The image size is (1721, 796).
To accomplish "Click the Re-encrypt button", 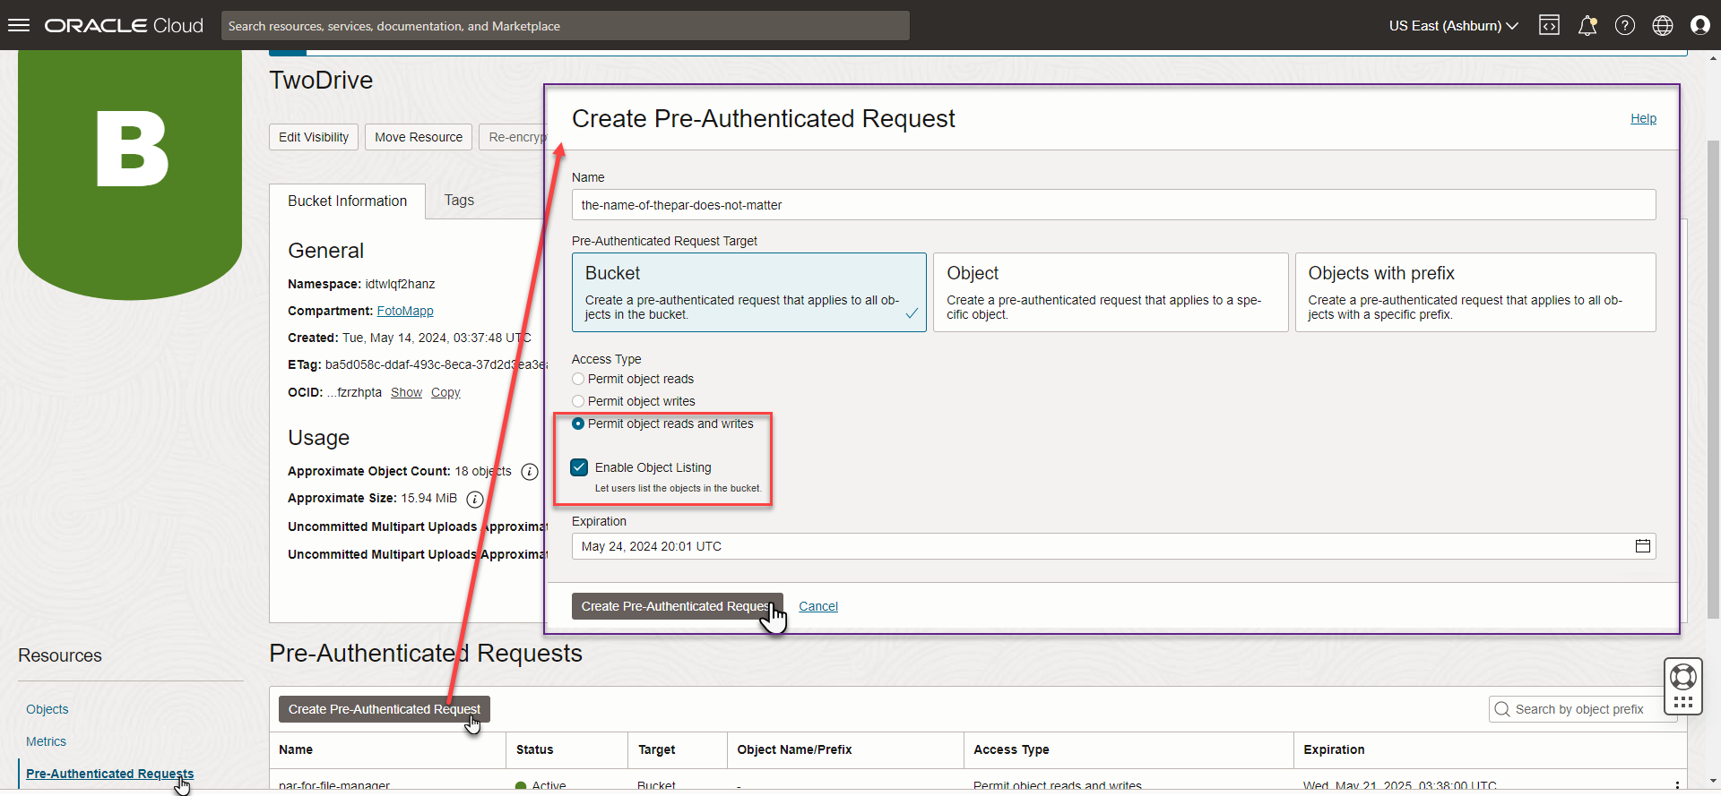I will point(513,137).
